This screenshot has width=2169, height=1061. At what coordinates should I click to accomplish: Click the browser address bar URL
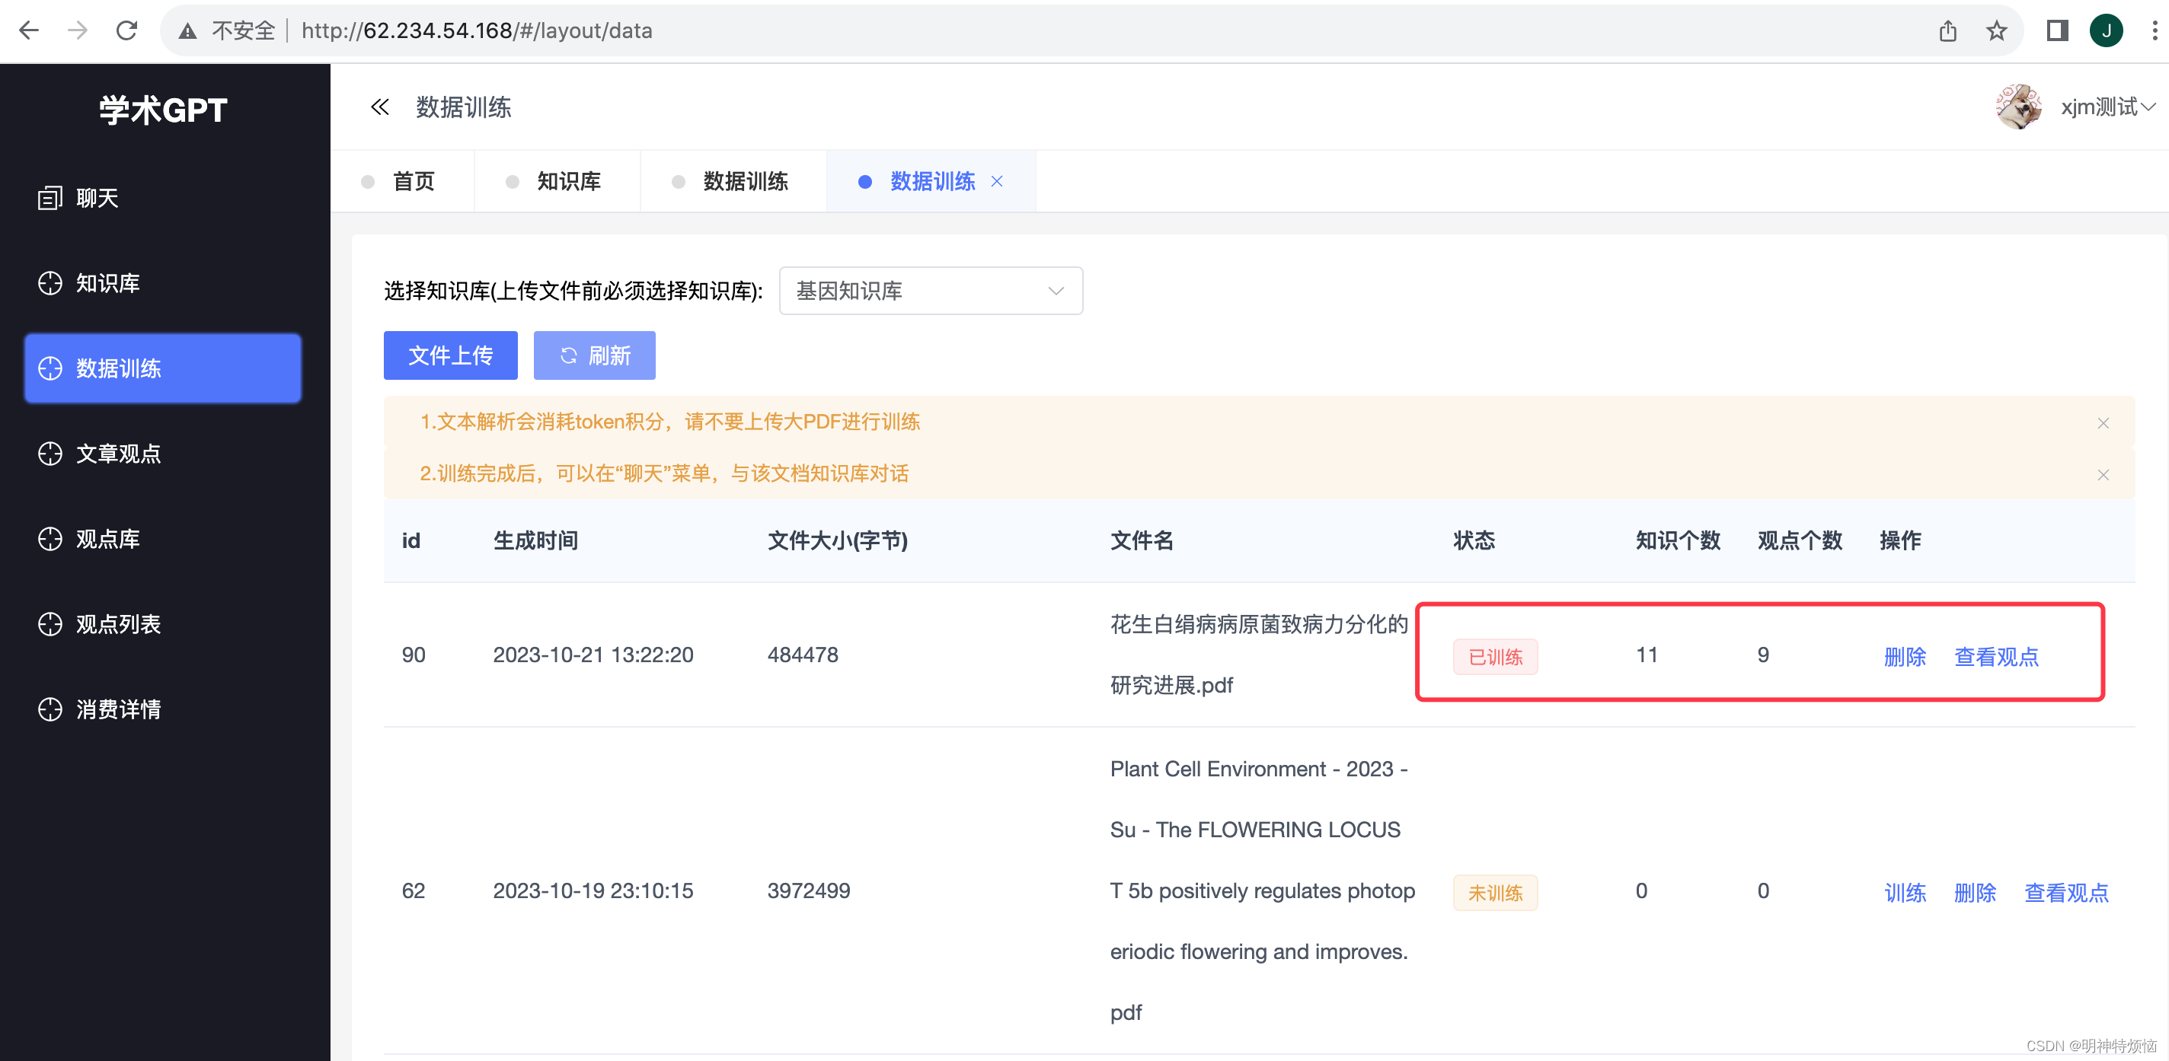click(477, 31)
